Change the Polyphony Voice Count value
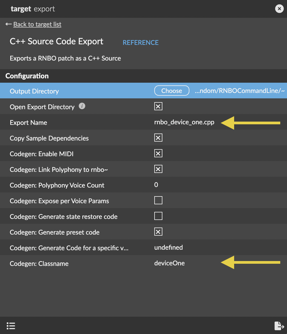 [x=156, y=185]
